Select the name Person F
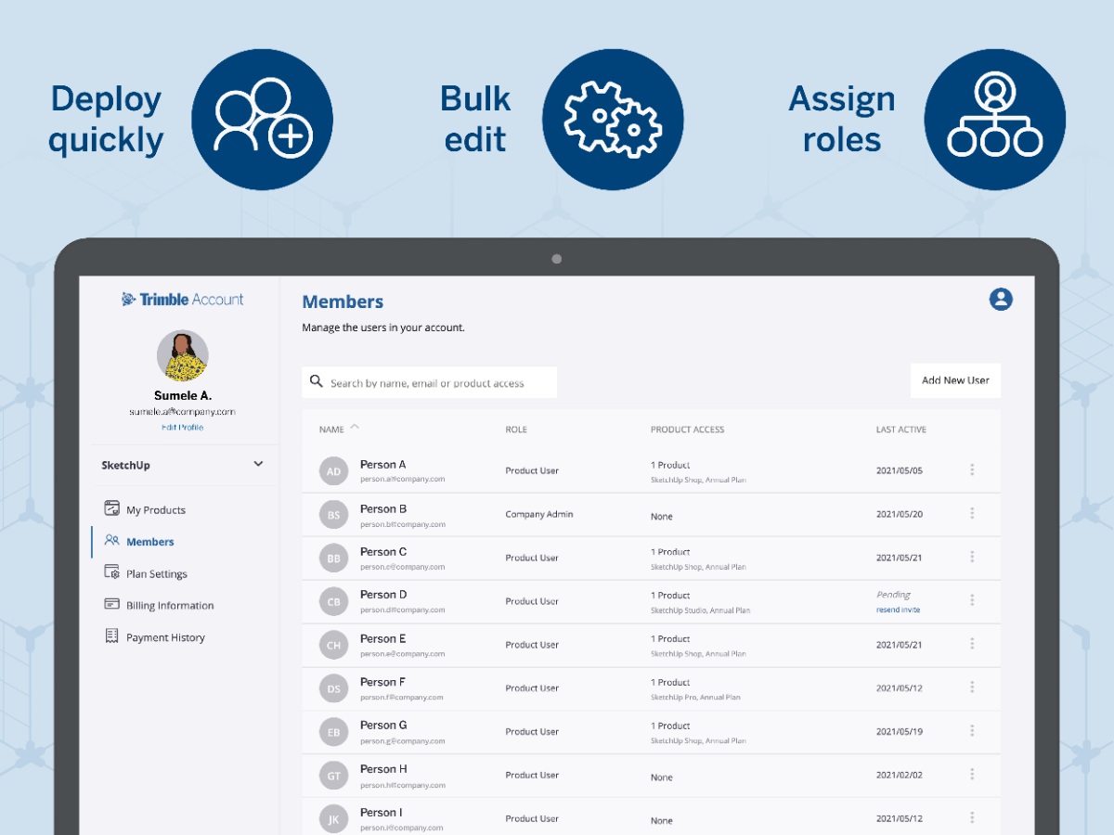Viewport: 1114px width, 835px height. [x=383, y=682]
